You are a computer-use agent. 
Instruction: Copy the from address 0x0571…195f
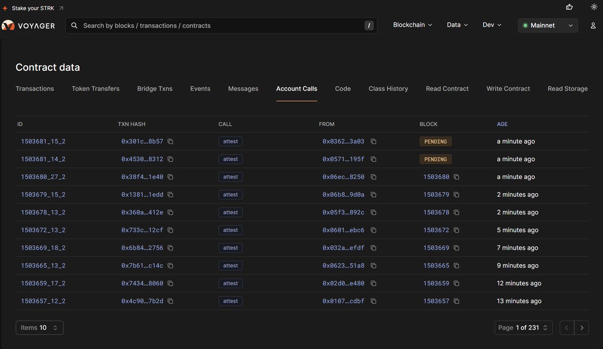click(373, 159)
